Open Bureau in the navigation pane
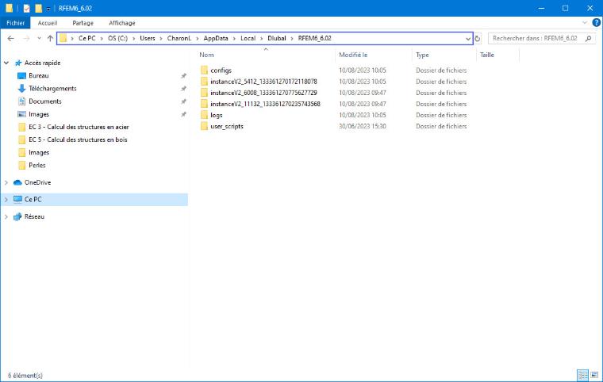This screenshot has height=382, width=603. (38, 76)
